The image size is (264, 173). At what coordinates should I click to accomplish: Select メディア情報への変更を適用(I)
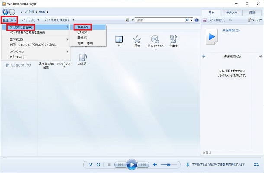point(35,32)
